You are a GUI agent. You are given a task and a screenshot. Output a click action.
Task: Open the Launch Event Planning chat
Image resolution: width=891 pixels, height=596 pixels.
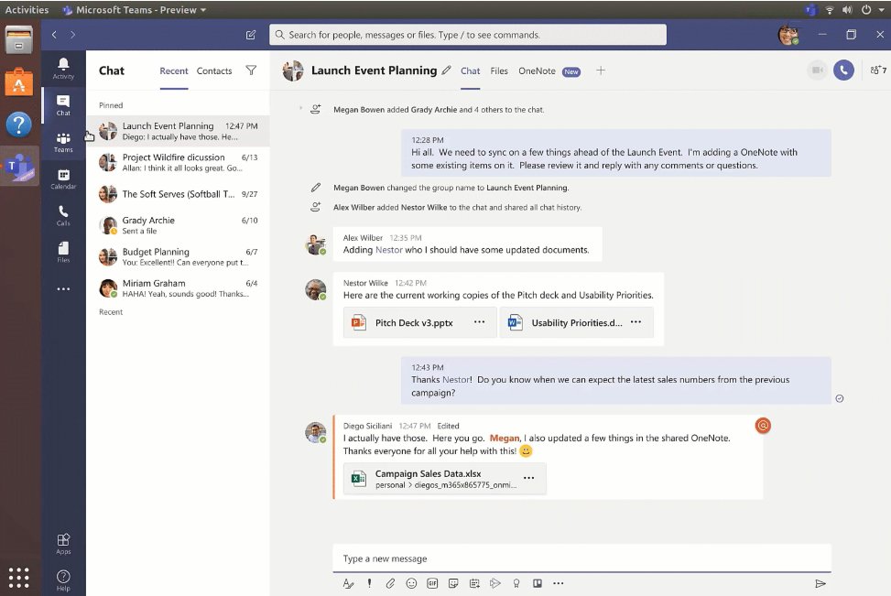[178, 131]
